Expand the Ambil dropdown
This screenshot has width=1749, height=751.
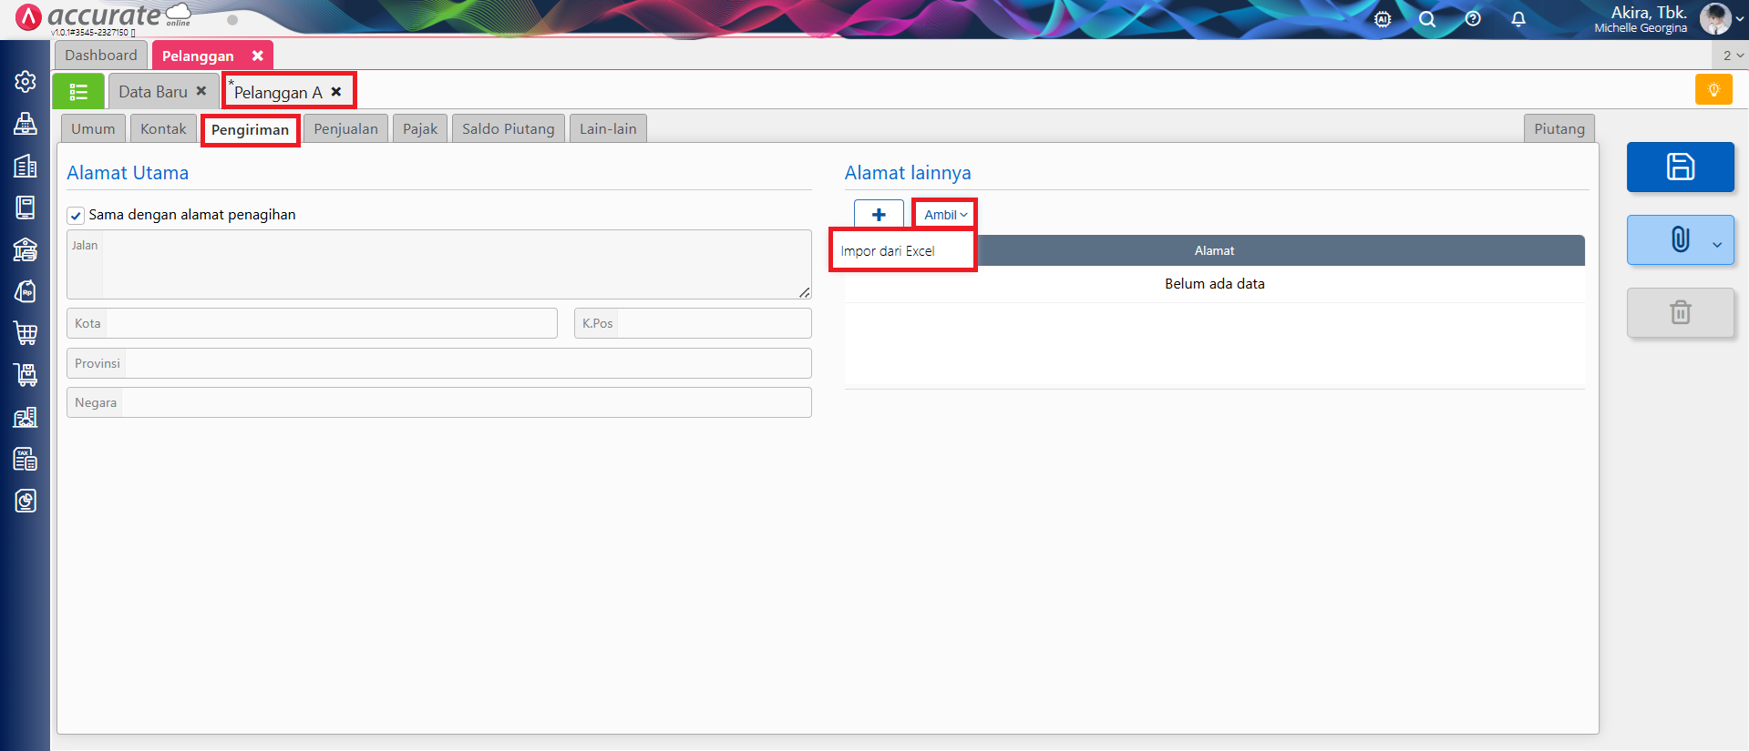pyautogui.click(x=945, y=215)
